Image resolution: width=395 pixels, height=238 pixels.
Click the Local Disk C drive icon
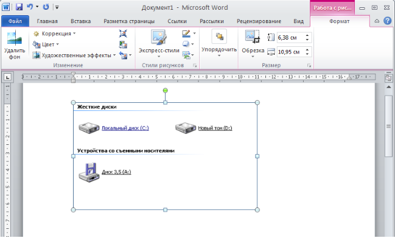click(89, 128)
